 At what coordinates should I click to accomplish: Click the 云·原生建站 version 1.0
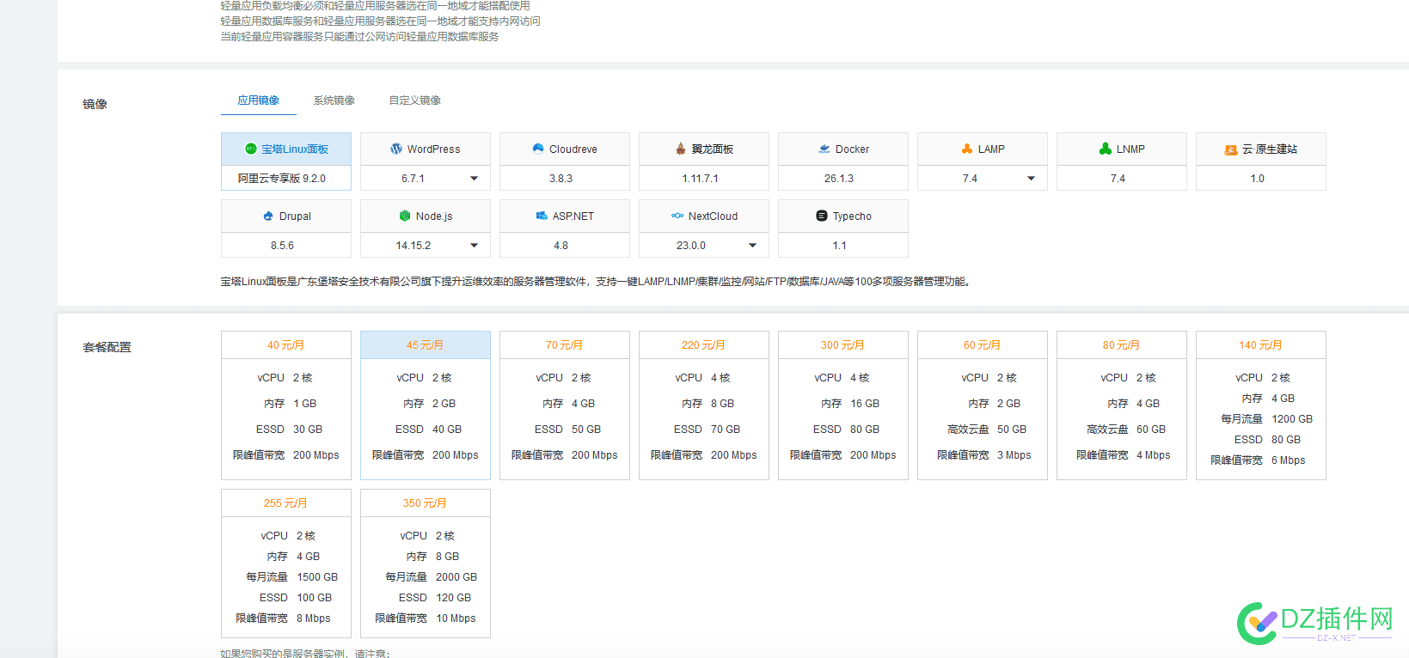tap(1258, 179)
